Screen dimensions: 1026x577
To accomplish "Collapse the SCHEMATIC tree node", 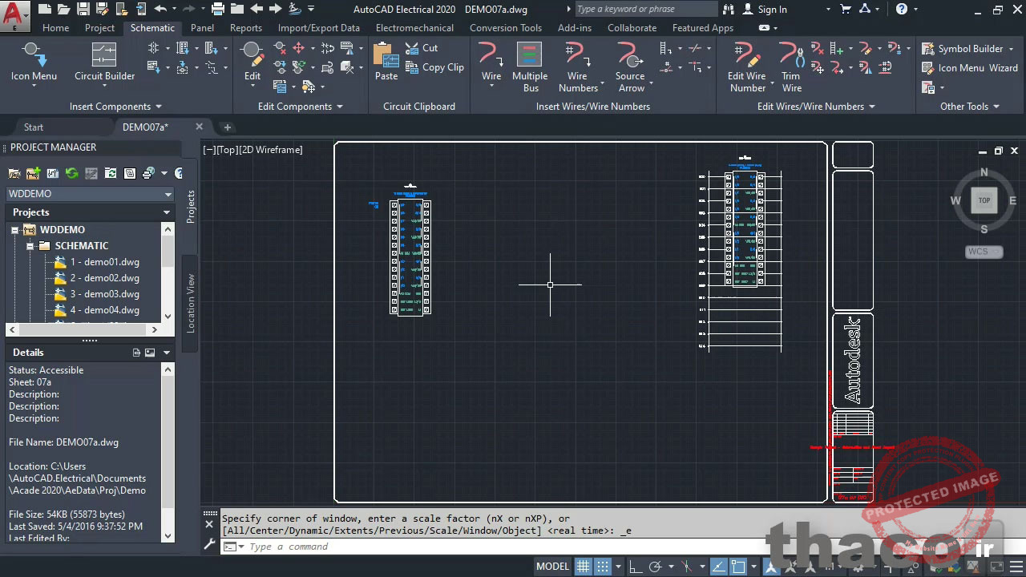I will pos(30,245).
